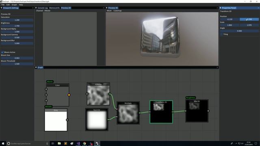Open the Mesh menu in Preview 3D
Image resolution: width=260 pixels, height=146 pixels.
109,11
